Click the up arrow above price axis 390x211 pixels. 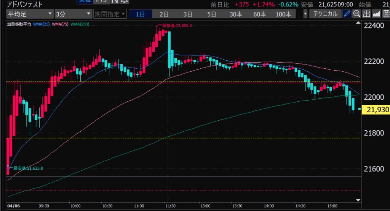point(358,22)
